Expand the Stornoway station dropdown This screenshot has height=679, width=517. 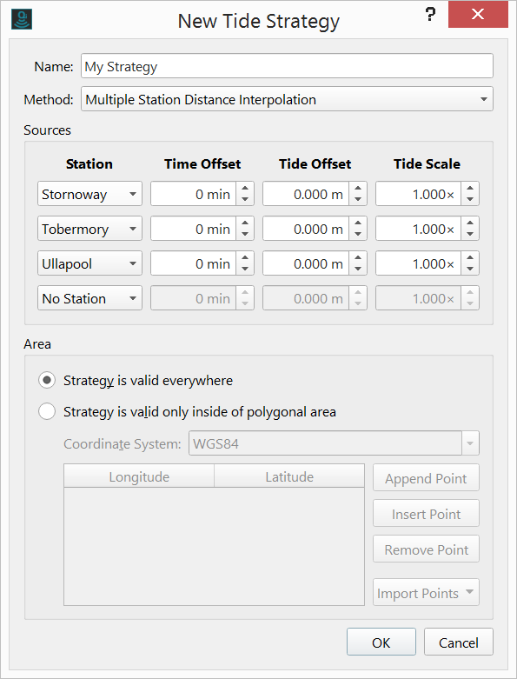[89, 194]
